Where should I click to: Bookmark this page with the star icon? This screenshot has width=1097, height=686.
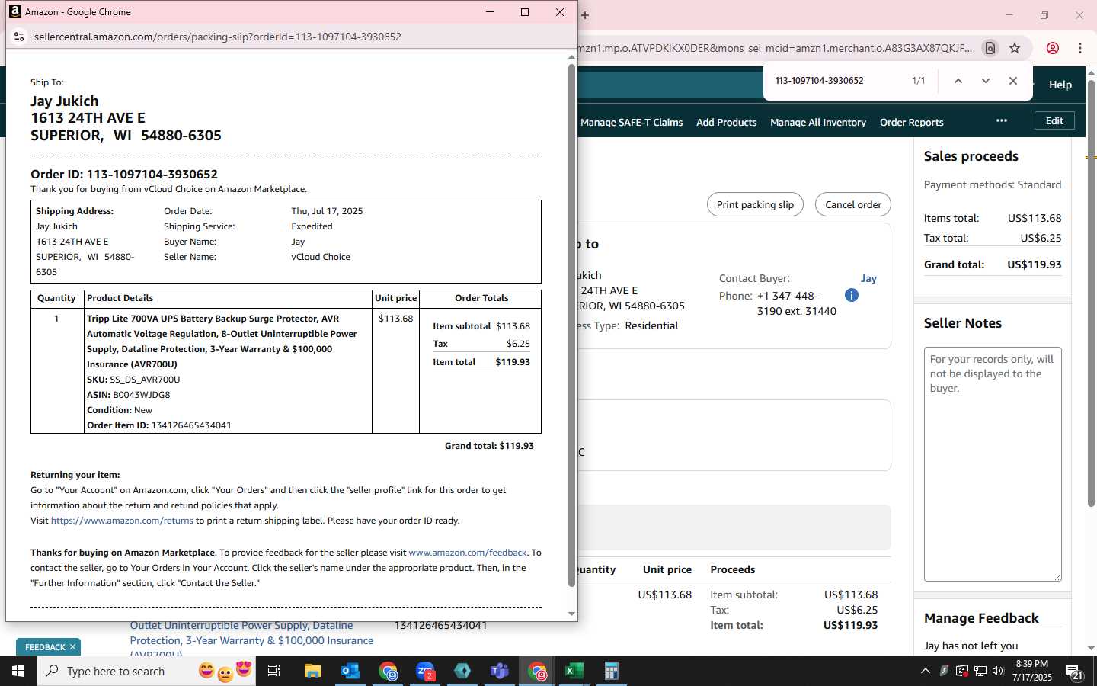1015,48
